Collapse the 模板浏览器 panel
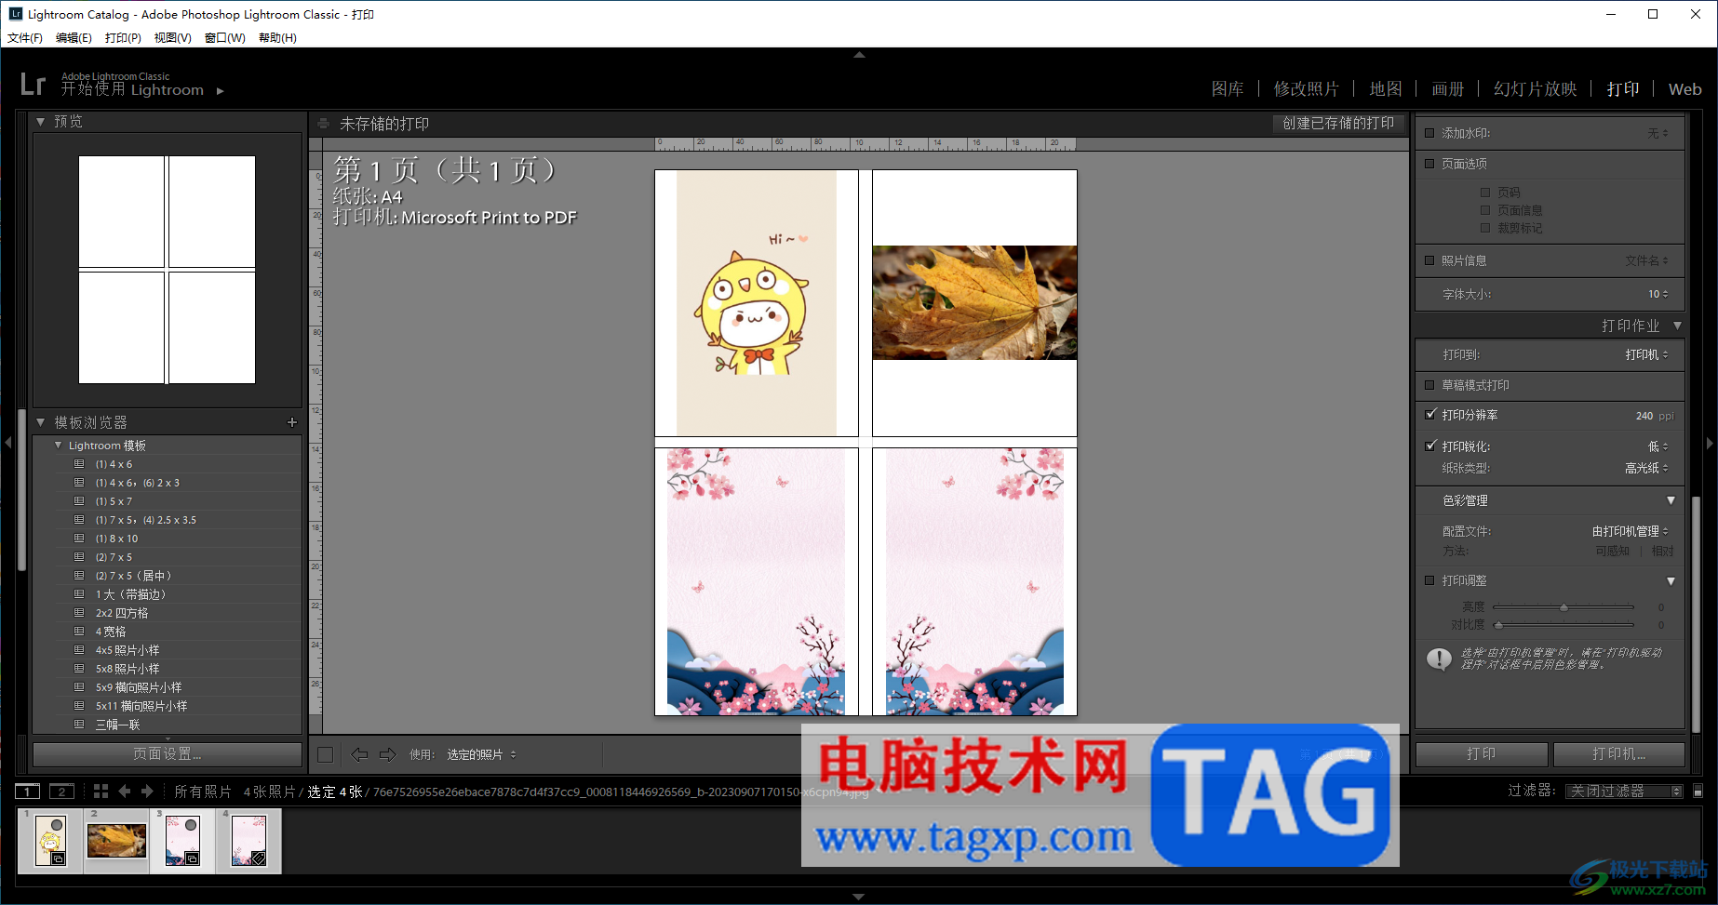The height and width of the screenshot is (905, 1718). point(41,422)
